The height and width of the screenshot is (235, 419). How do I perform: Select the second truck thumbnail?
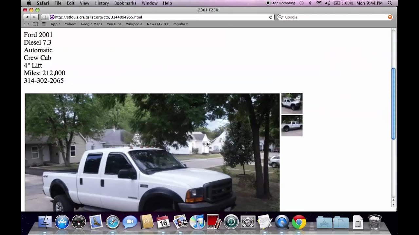(x=292, y=126)
